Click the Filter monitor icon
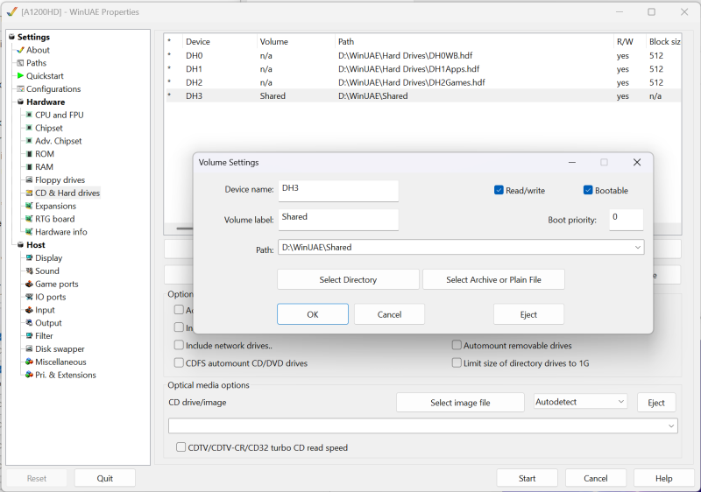Screen dimensions: 701x492 click(29, 335)
